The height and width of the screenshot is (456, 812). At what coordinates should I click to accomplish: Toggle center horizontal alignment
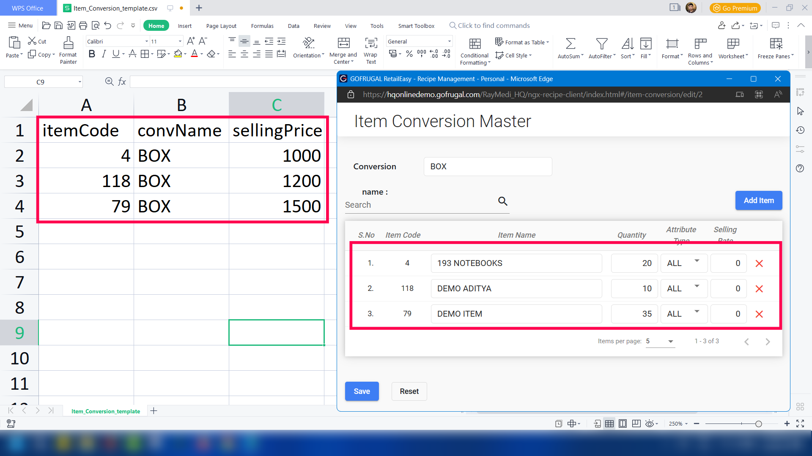(244, 54)
